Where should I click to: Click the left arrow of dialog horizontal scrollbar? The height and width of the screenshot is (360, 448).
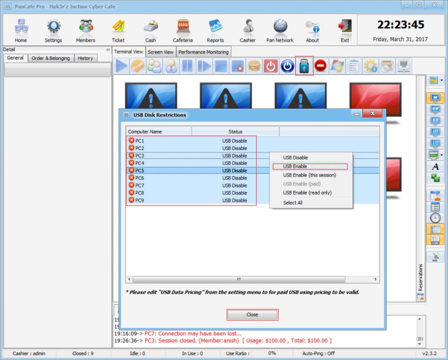[129, 279]
